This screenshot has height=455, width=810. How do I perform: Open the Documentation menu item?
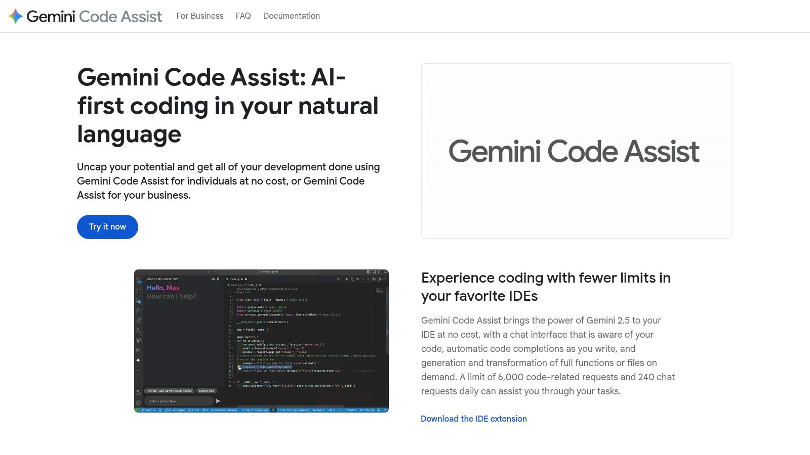(x=292, y=16)
